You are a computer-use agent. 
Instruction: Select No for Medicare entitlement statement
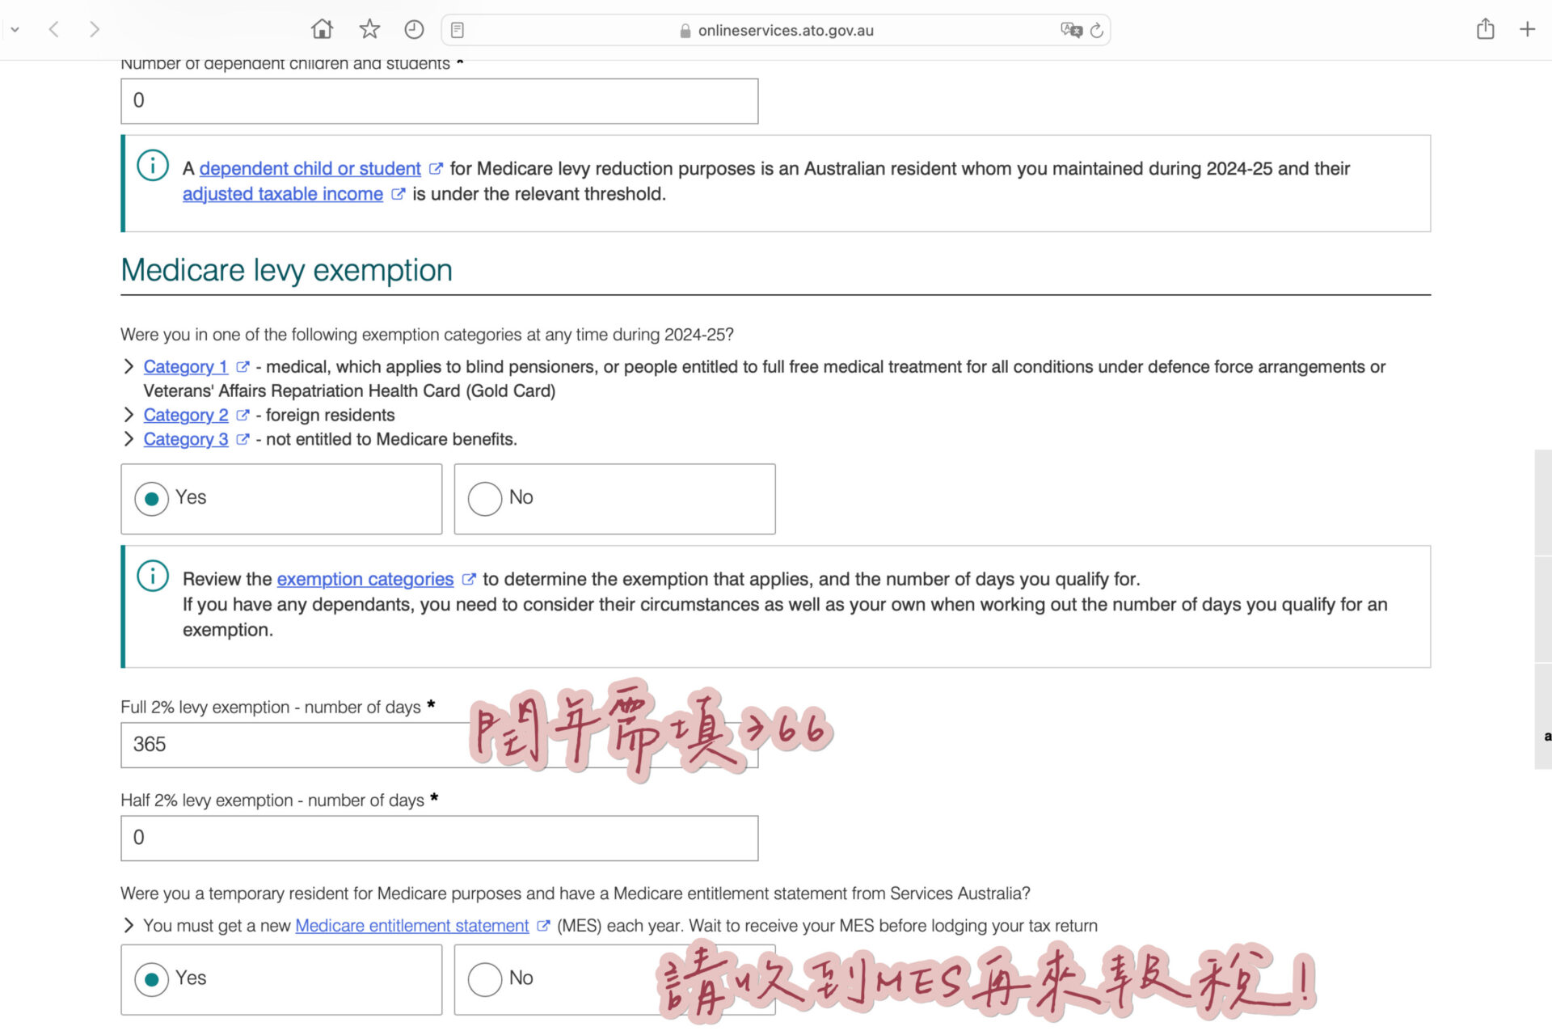pos(485,979)
